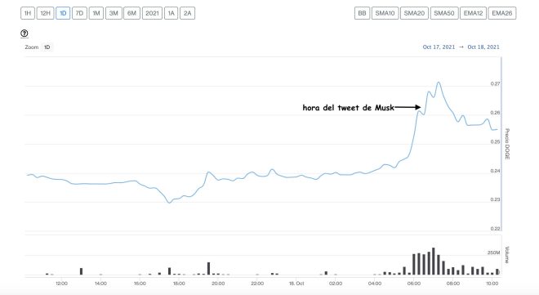
Task: Click the 1D Zoom button
Action: 47,47
